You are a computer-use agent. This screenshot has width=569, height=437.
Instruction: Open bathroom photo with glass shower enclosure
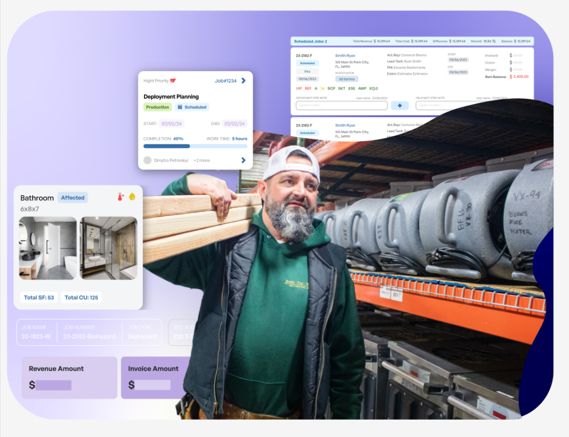[x=108, y=248]
